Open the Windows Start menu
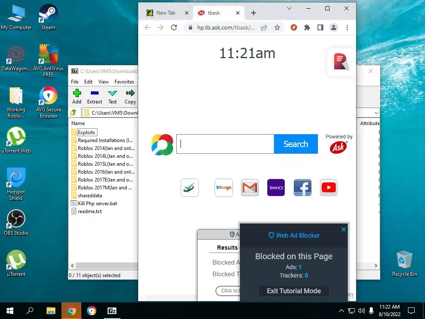 10,311
